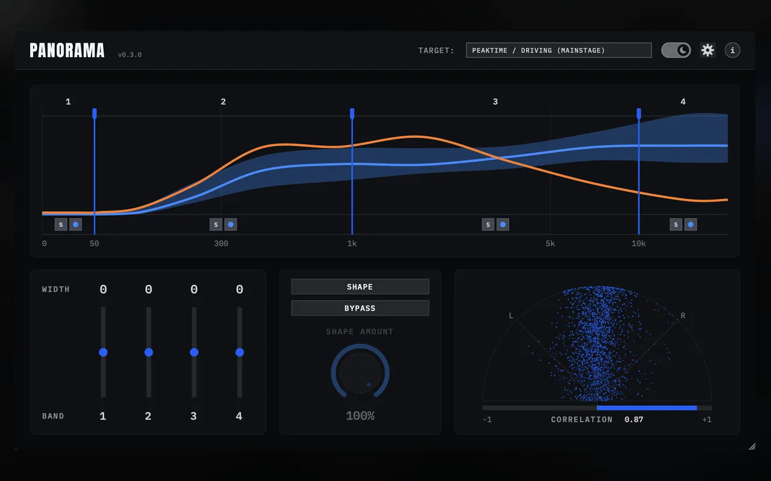Screen dimensions: 771x481
Task: Click the WIDTH label
Action: tap(56, 289)
